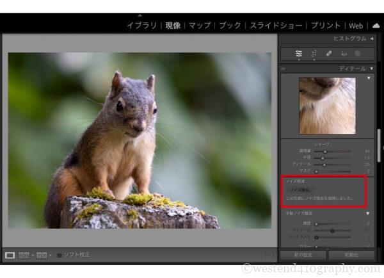
Task: Click the squirrel detail preview thumbnail
Action: pyautogui.click(x=327, y=106)
